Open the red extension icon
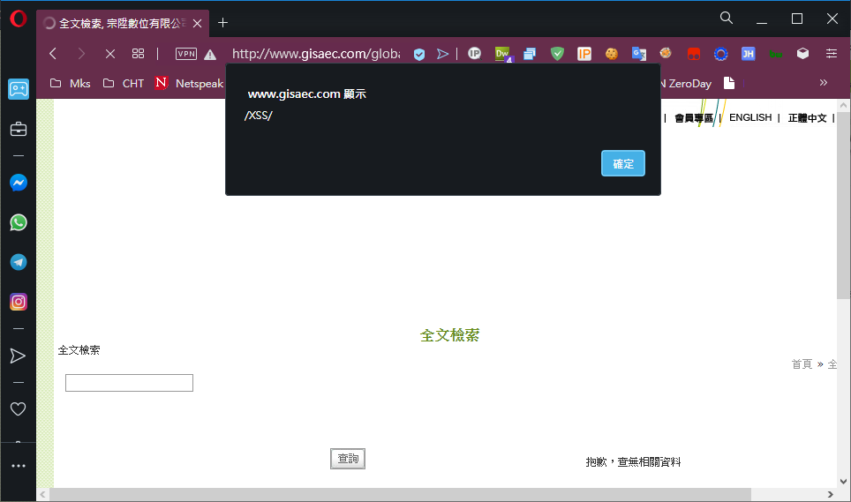 click(694, 54)
